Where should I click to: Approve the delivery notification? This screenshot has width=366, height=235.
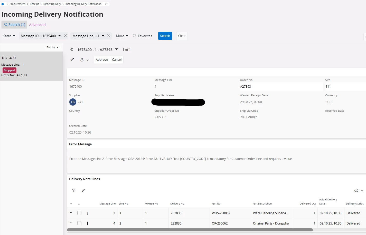[x=102, y=60]
